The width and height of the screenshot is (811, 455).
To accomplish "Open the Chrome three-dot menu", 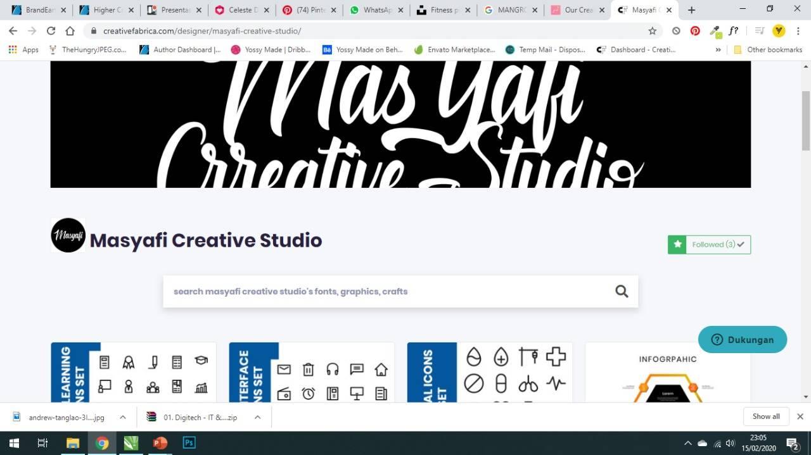I will (798, 30).
